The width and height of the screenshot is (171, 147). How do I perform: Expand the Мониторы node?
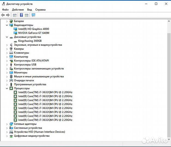[7, 73]
